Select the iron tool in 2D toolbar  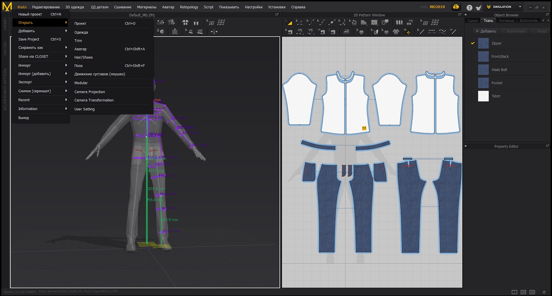pyautogui.click(x=346, y=31)
